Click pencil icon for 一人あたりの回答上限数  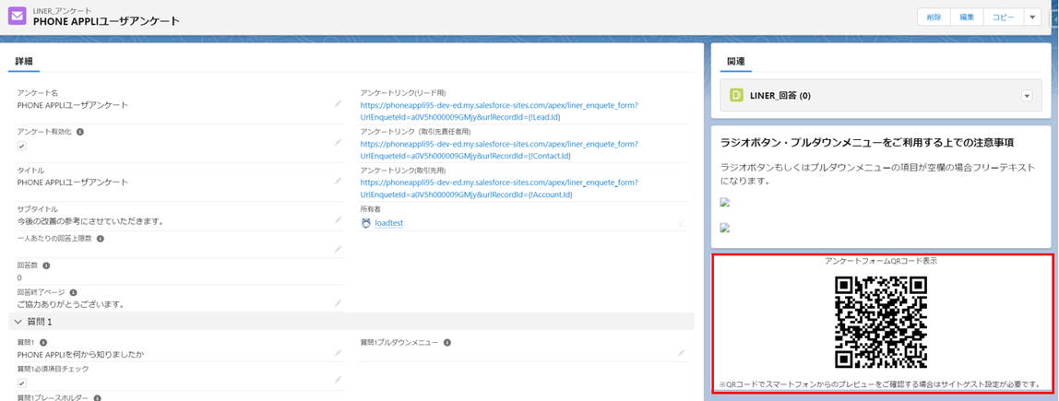coord(338,249)
